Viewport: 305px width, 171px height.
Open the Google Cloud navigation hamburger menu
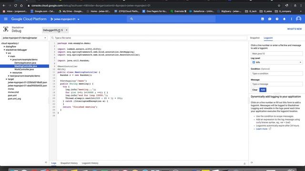[6, 19]
